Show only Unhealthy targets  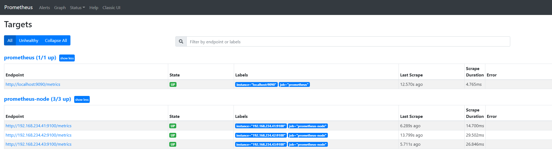pos(29,40)
